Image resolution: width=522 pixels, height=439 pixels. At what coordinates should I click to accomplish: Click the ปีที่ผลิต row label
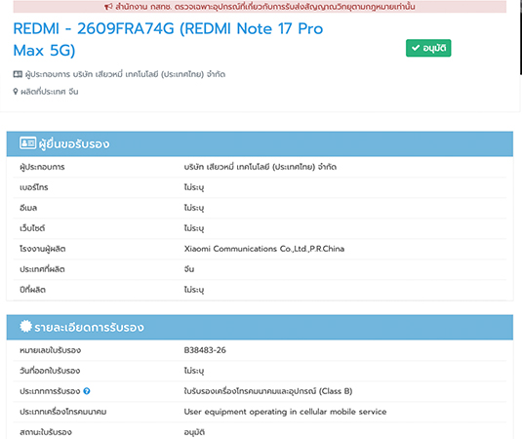[x=32, y=290]
